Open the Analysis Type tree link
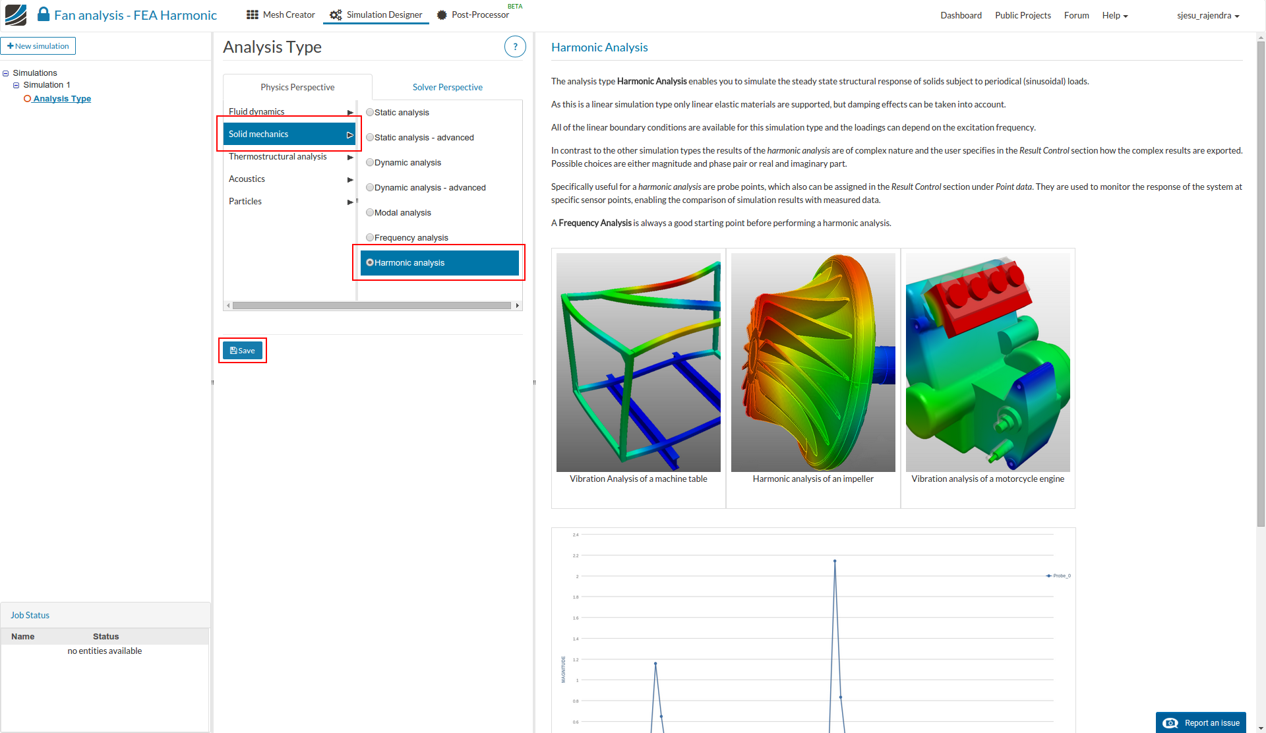 pos(62,99)
